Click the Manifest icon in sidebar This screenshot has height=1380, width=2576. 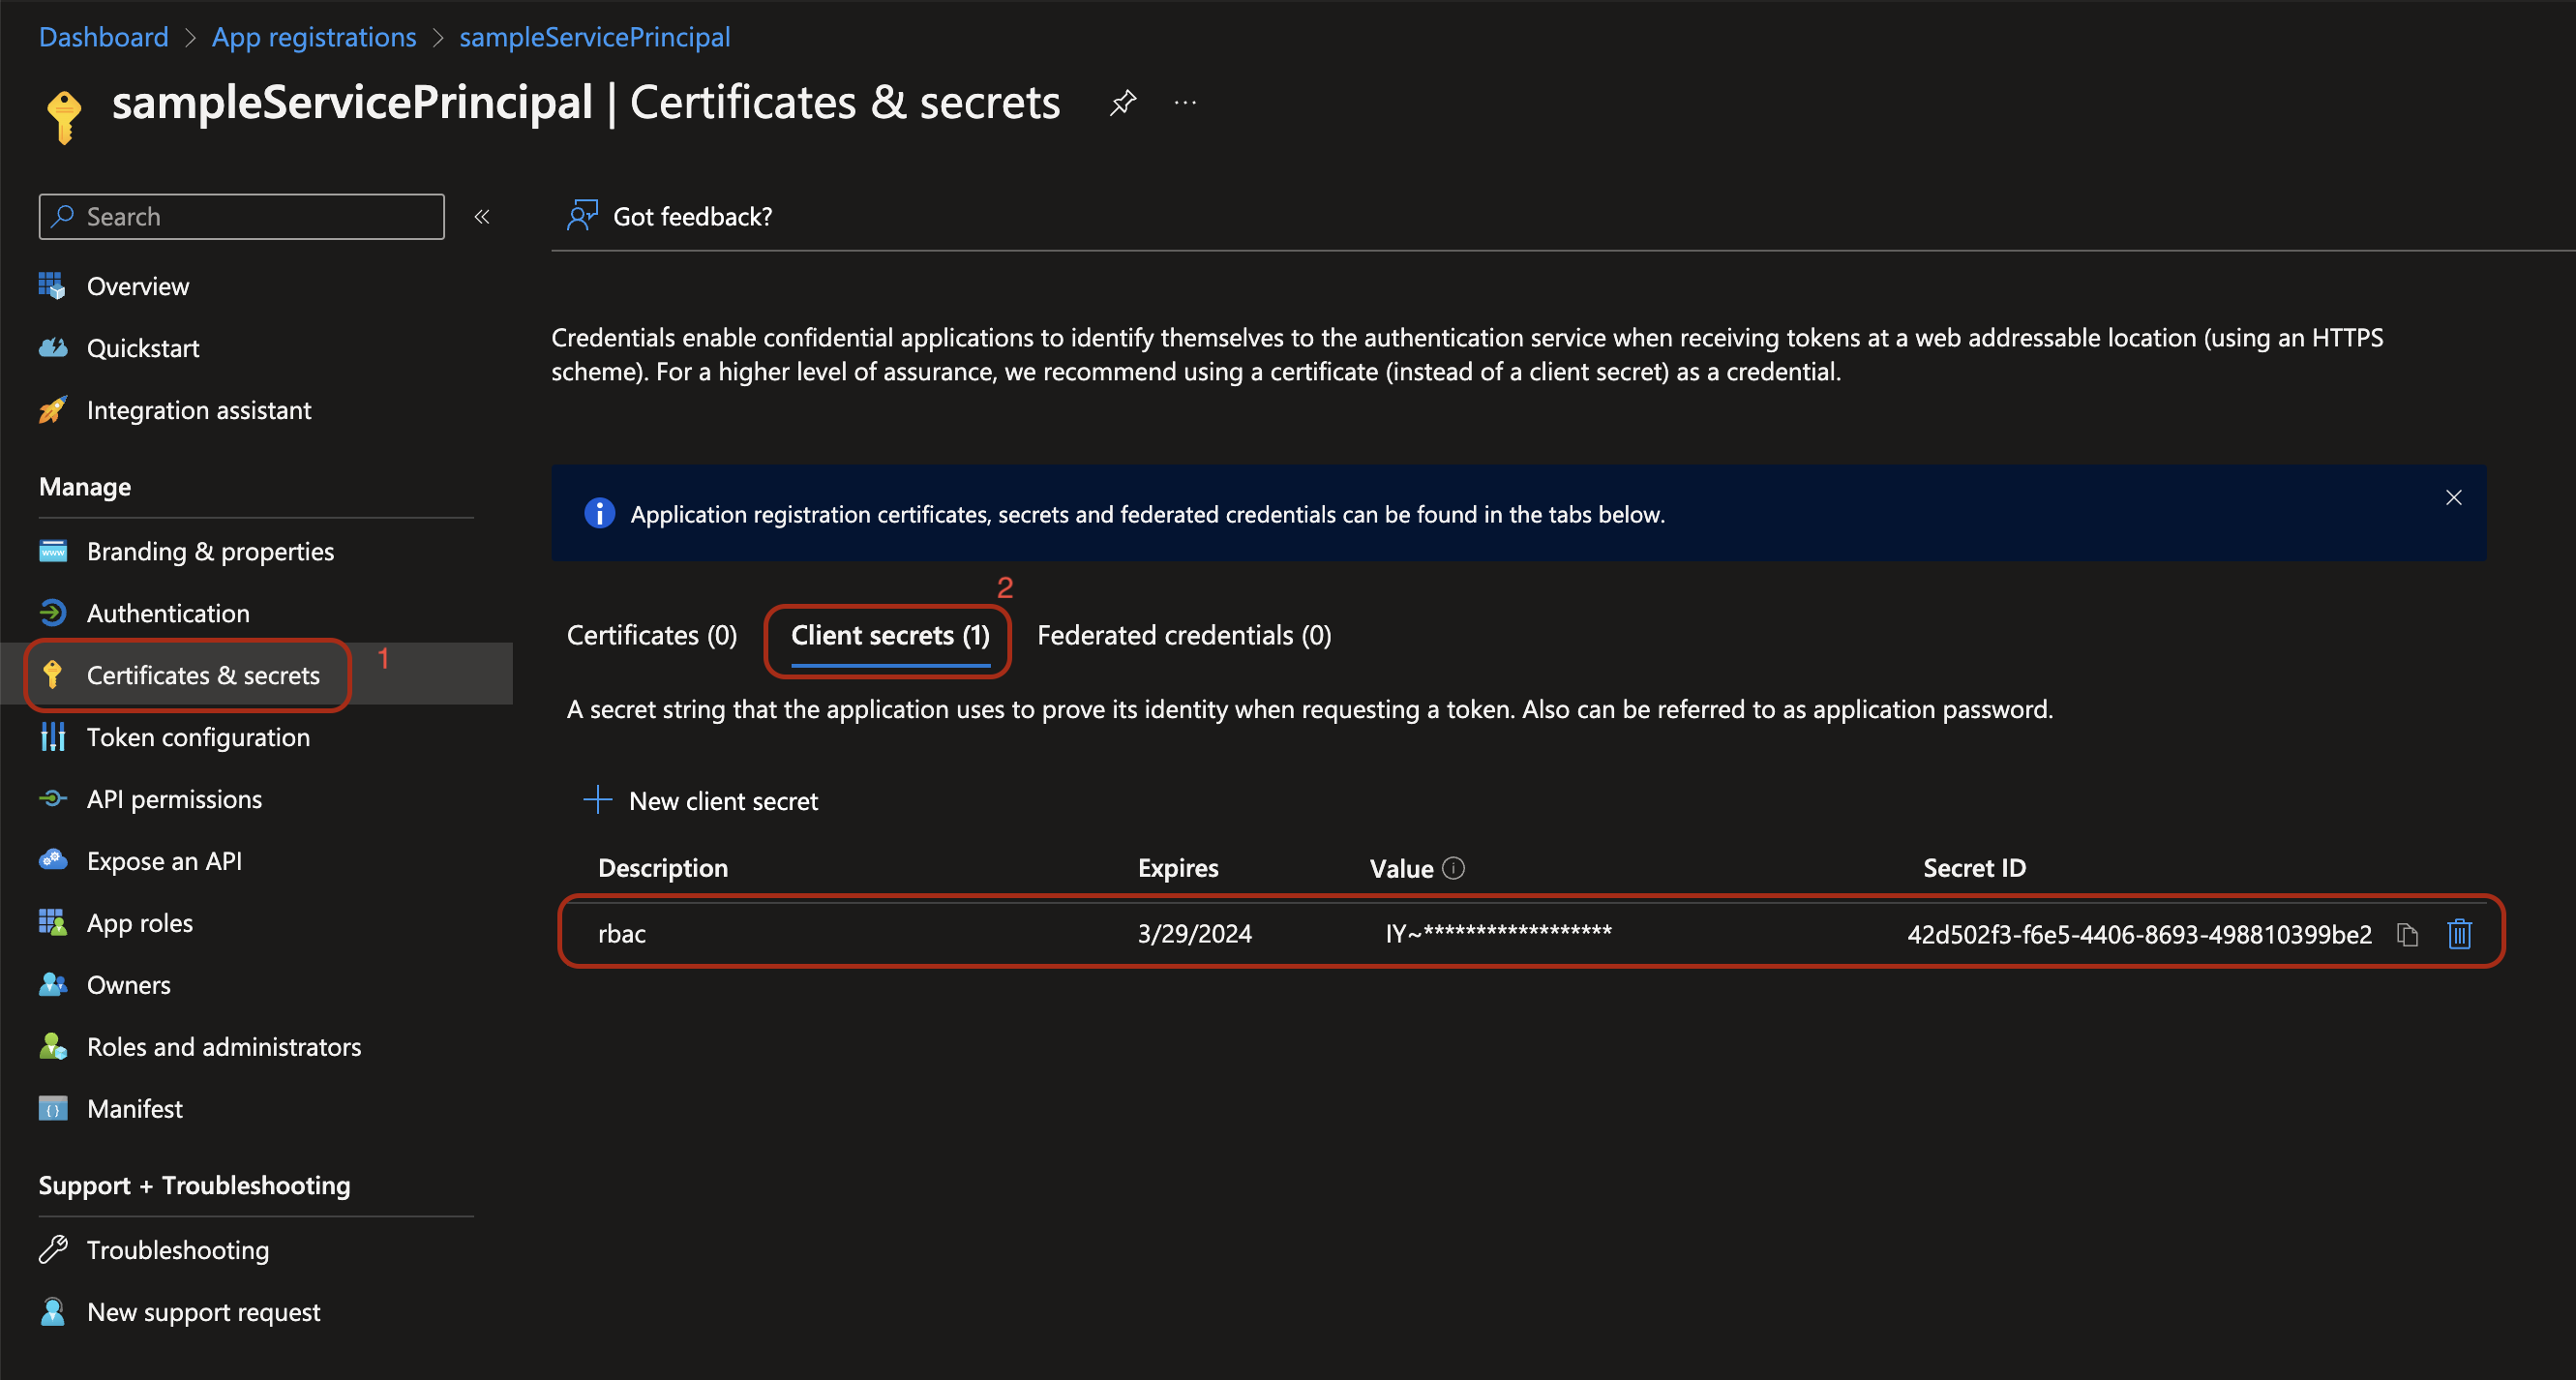pos(53,1109)
